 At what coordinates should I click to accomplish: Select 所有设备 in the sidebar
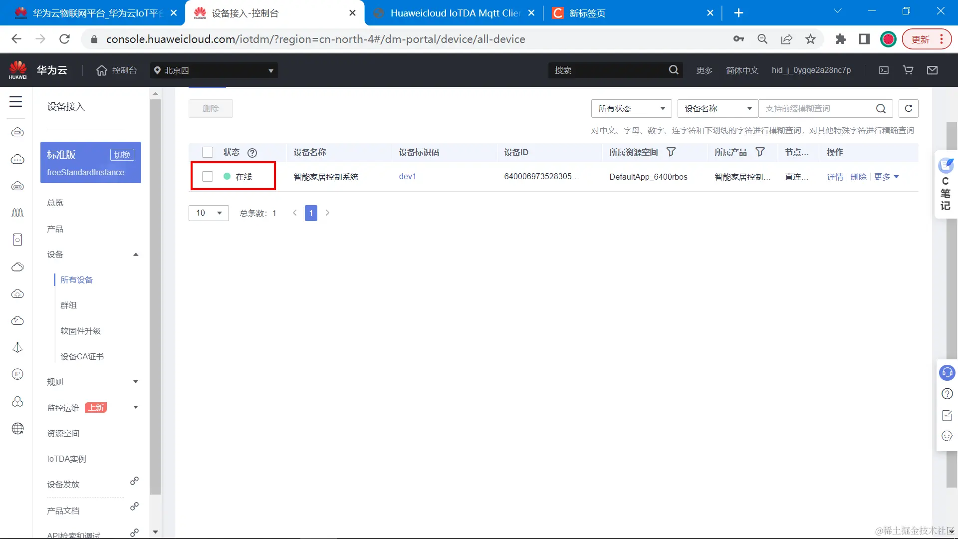click(x=77, y=280)
